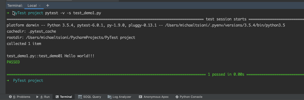Add a new terminal session tab
Screen dimensions: 304x100
tap(48, 5)
